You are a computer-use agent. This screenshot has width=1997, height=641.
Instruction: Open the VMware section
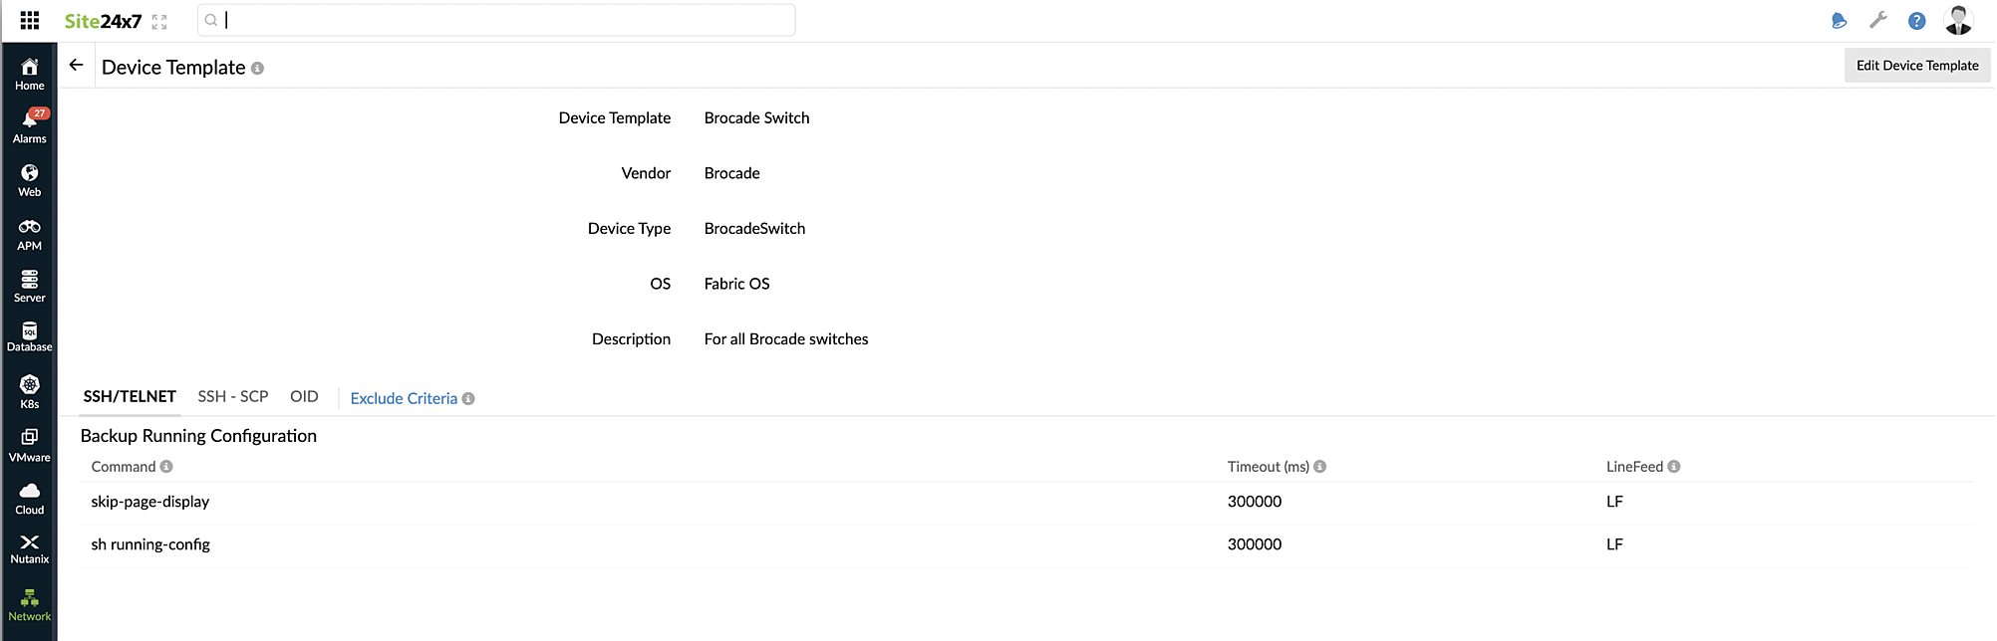point(30,445)
